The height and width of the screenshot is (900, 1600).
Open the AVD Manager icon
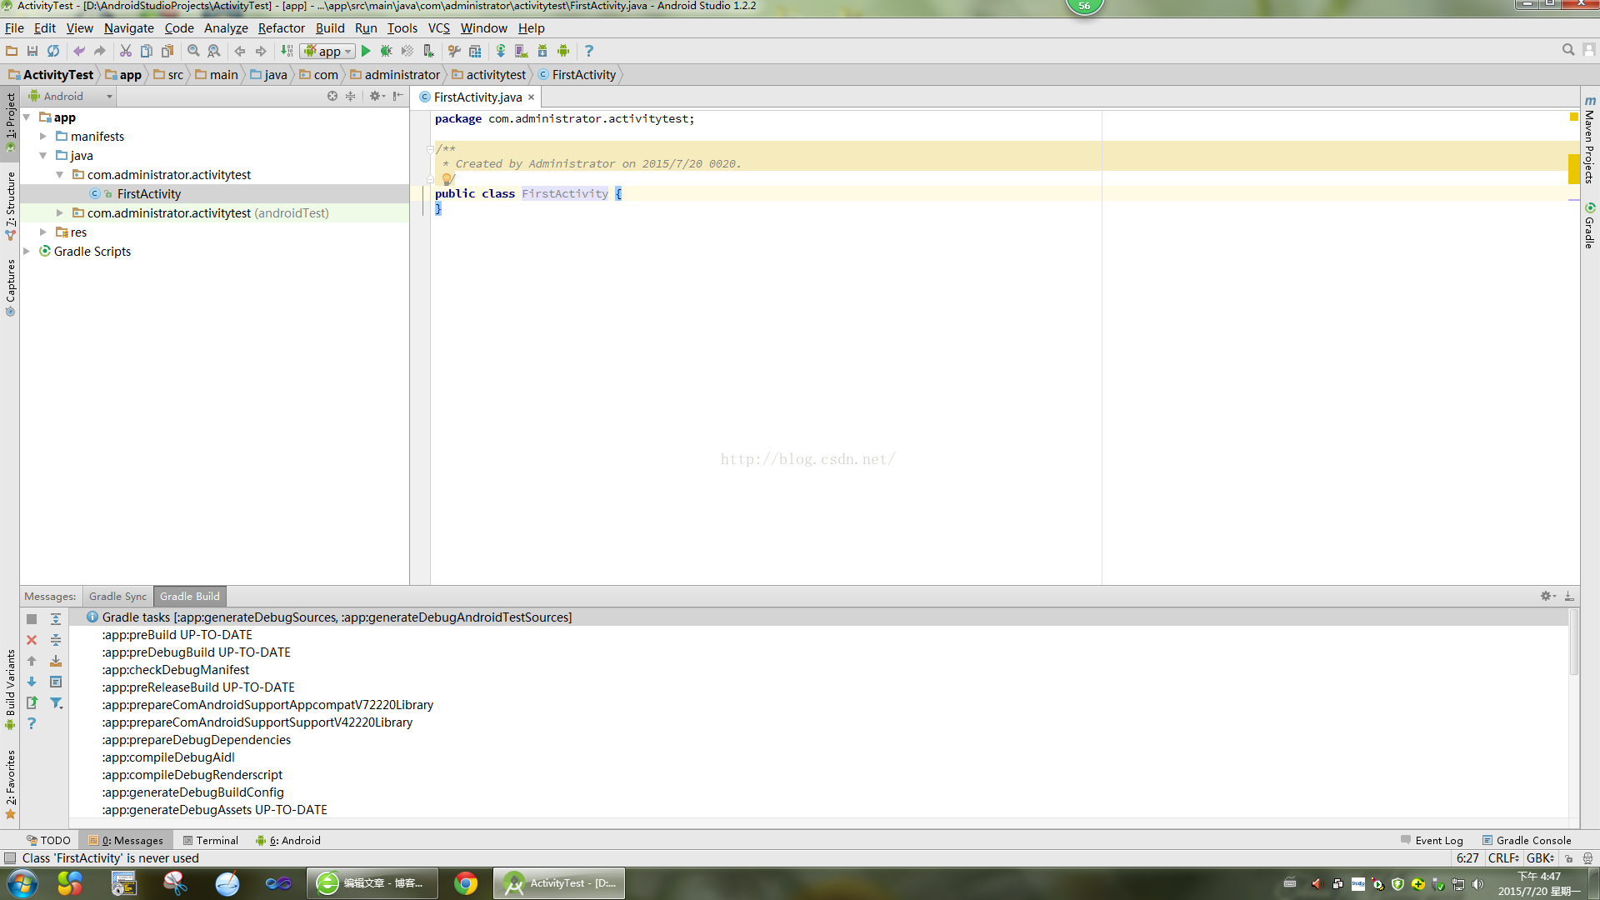[x=522, y=51]
